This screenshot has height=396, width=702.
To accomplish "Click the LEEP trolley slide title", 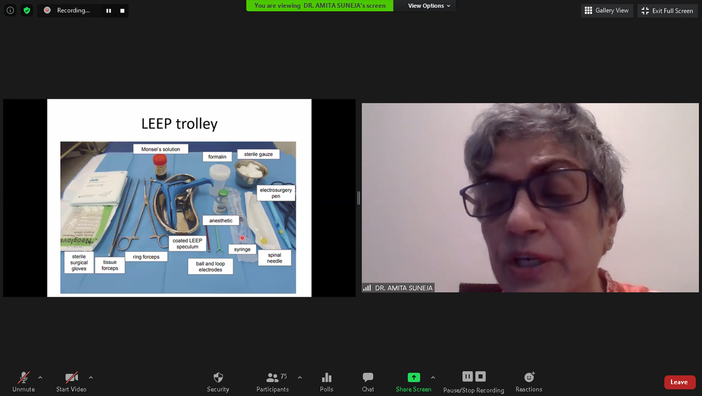I will tap(180, 124).
